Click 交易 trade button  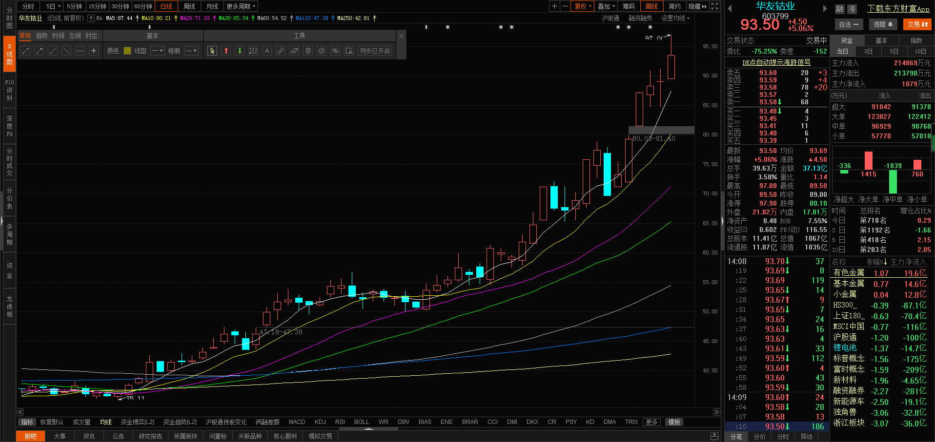917,24
